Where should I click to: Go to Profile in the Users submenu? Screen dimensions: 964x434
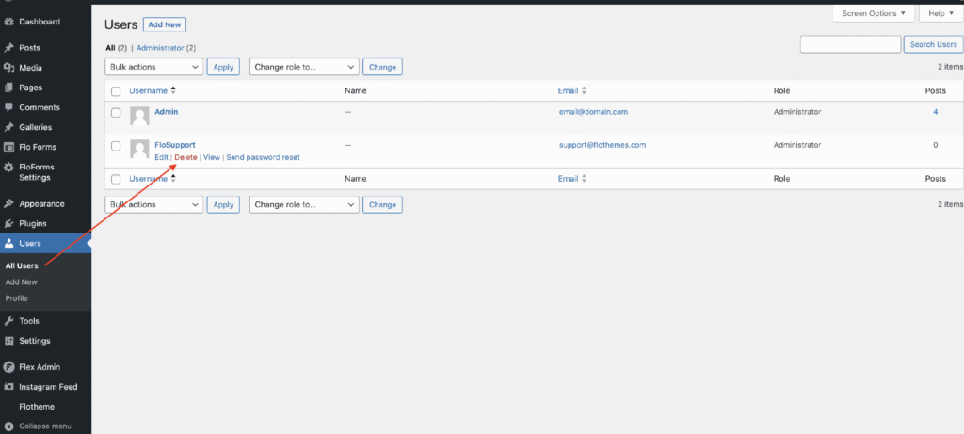(x=17, y=298)
